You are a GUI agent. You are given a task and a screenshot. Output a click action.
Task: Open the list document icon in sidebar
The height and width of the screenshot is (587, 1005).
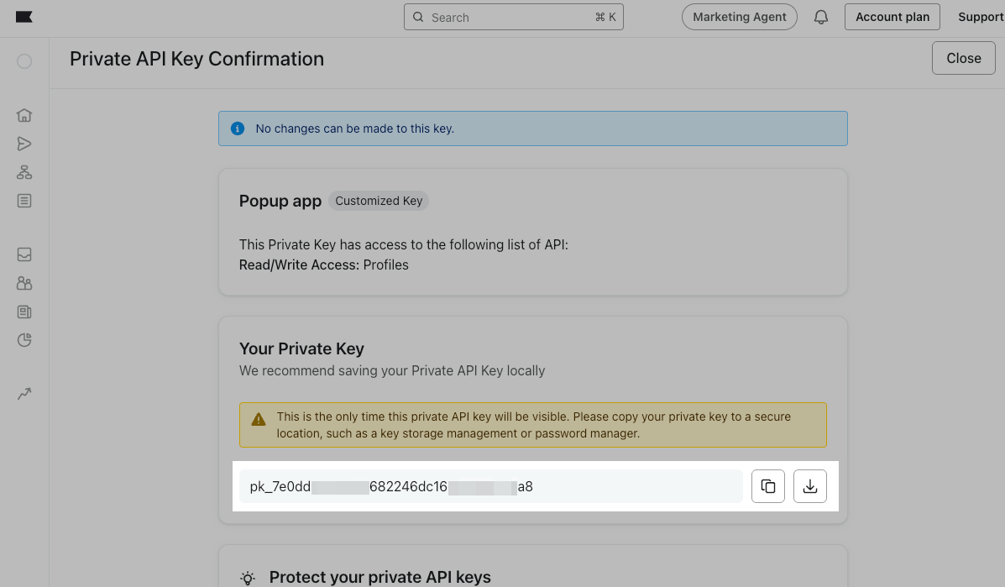click(24, 201)
